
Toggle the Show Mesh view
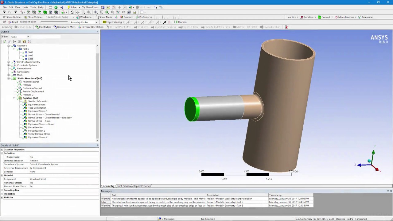pos(104,17)
